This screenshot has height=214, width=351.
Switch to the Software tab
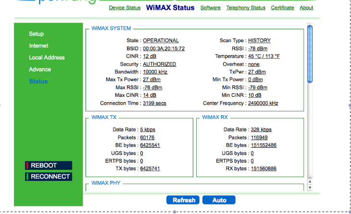tap(210, 8)
